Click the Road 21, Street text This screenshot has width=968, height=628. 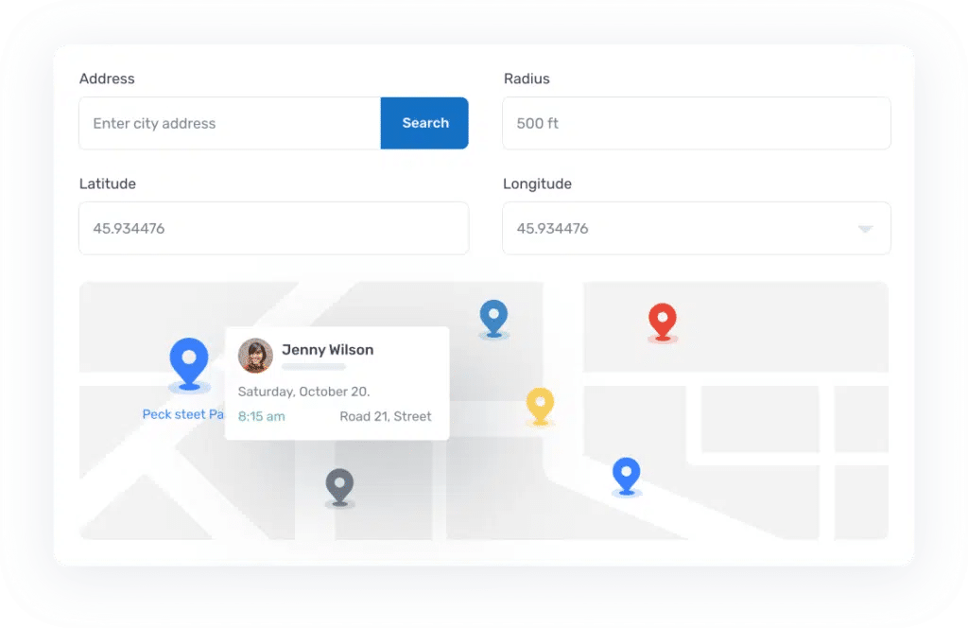coord(386,416)
